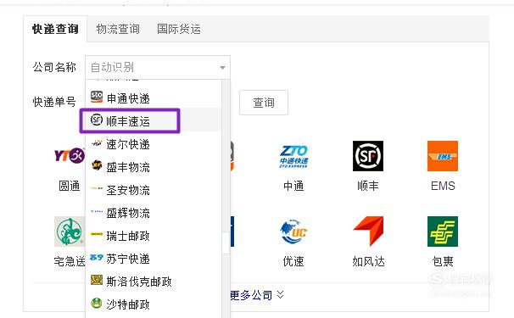Screen dimensions: 514x318
Task: Open the 快递查询 tab
Action: [55, 29]
